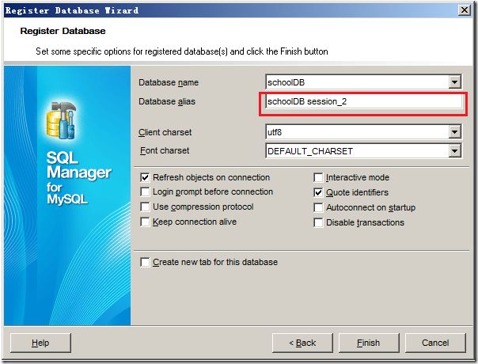This screenshot has height=364, width=478.
Task: Enable Autoconnect on startup
Action: [x=318, y=207]
